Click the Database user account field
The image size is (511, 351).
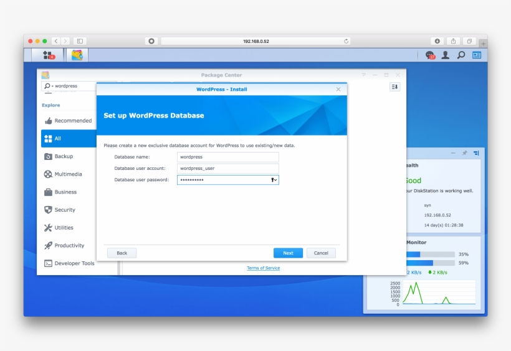pos(228,168)
